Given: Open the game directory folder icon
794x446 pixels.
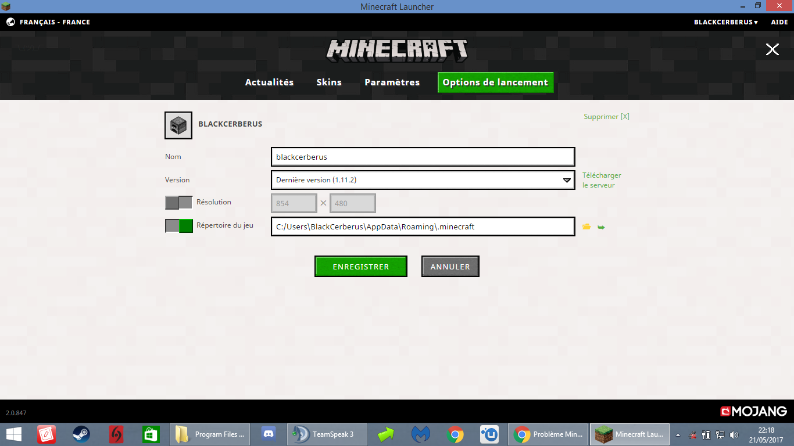Looking at the screenshot, I should (x=586, y=226).
